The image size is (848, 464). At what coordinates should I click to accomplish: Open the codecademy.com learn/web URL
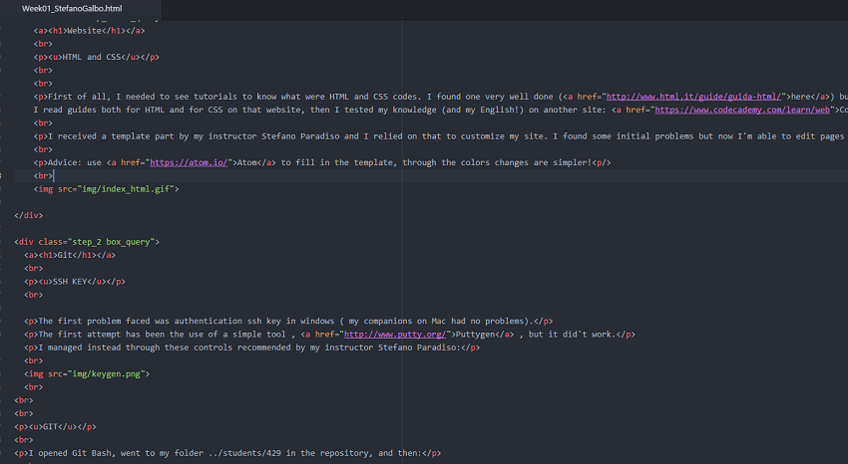coord(742,111)
